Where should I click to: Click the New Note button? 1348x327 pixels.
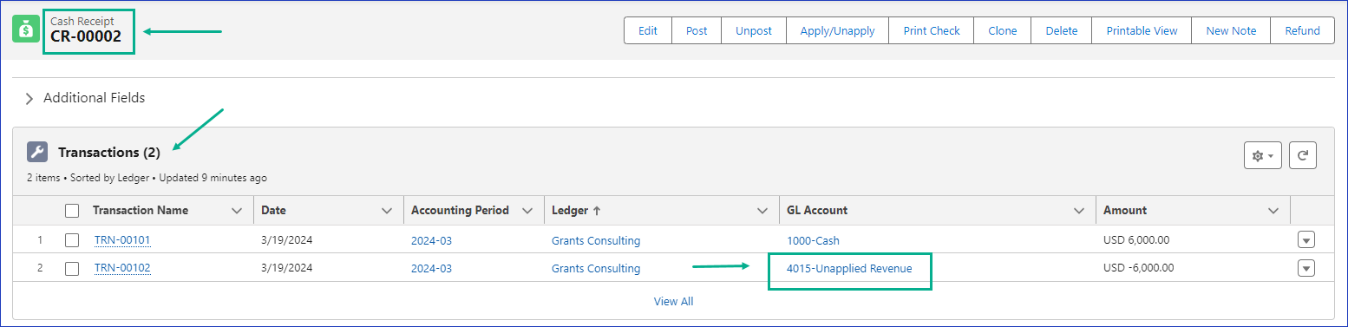(1231, 30)
